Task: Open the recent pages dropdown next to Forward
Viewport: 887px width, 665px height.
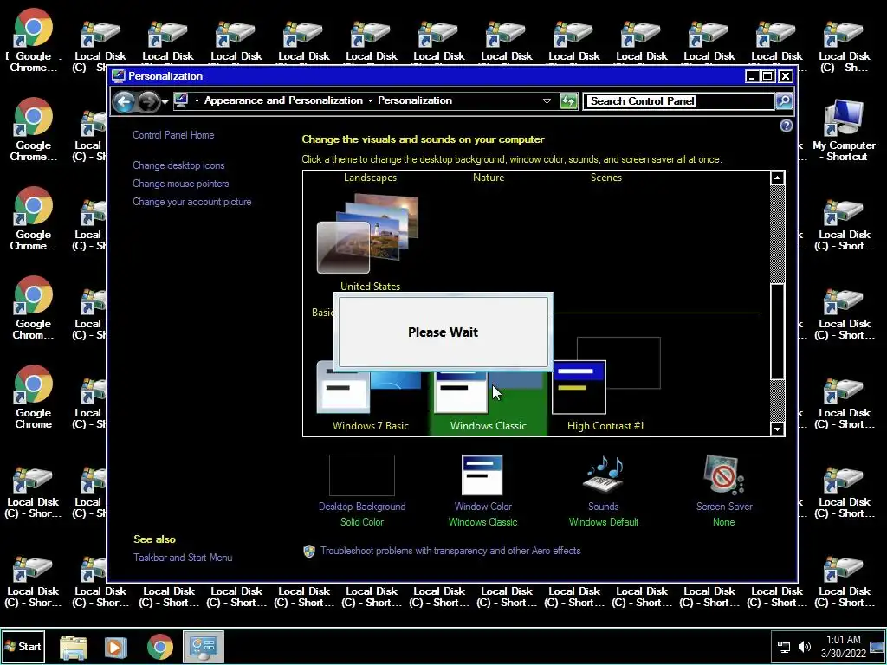Action: click(x=165, y=102)
